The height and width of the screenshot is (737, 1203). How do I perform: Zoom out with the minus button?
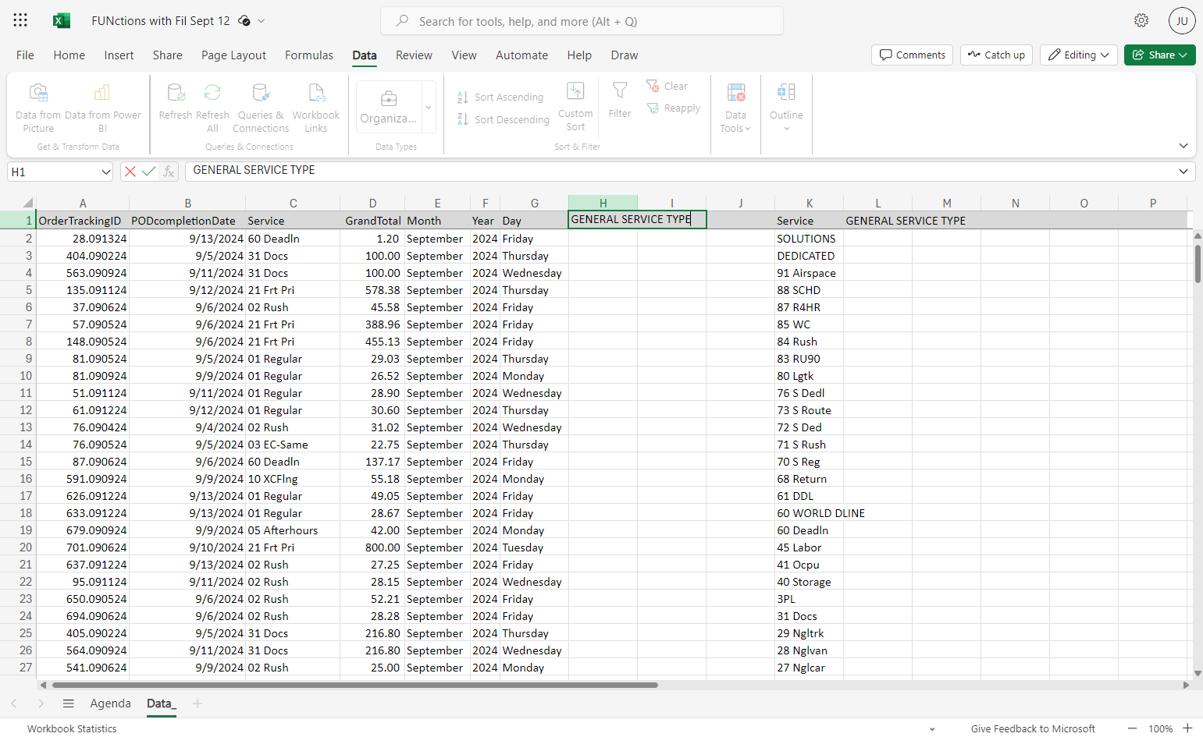click(x=1132, y=728)
